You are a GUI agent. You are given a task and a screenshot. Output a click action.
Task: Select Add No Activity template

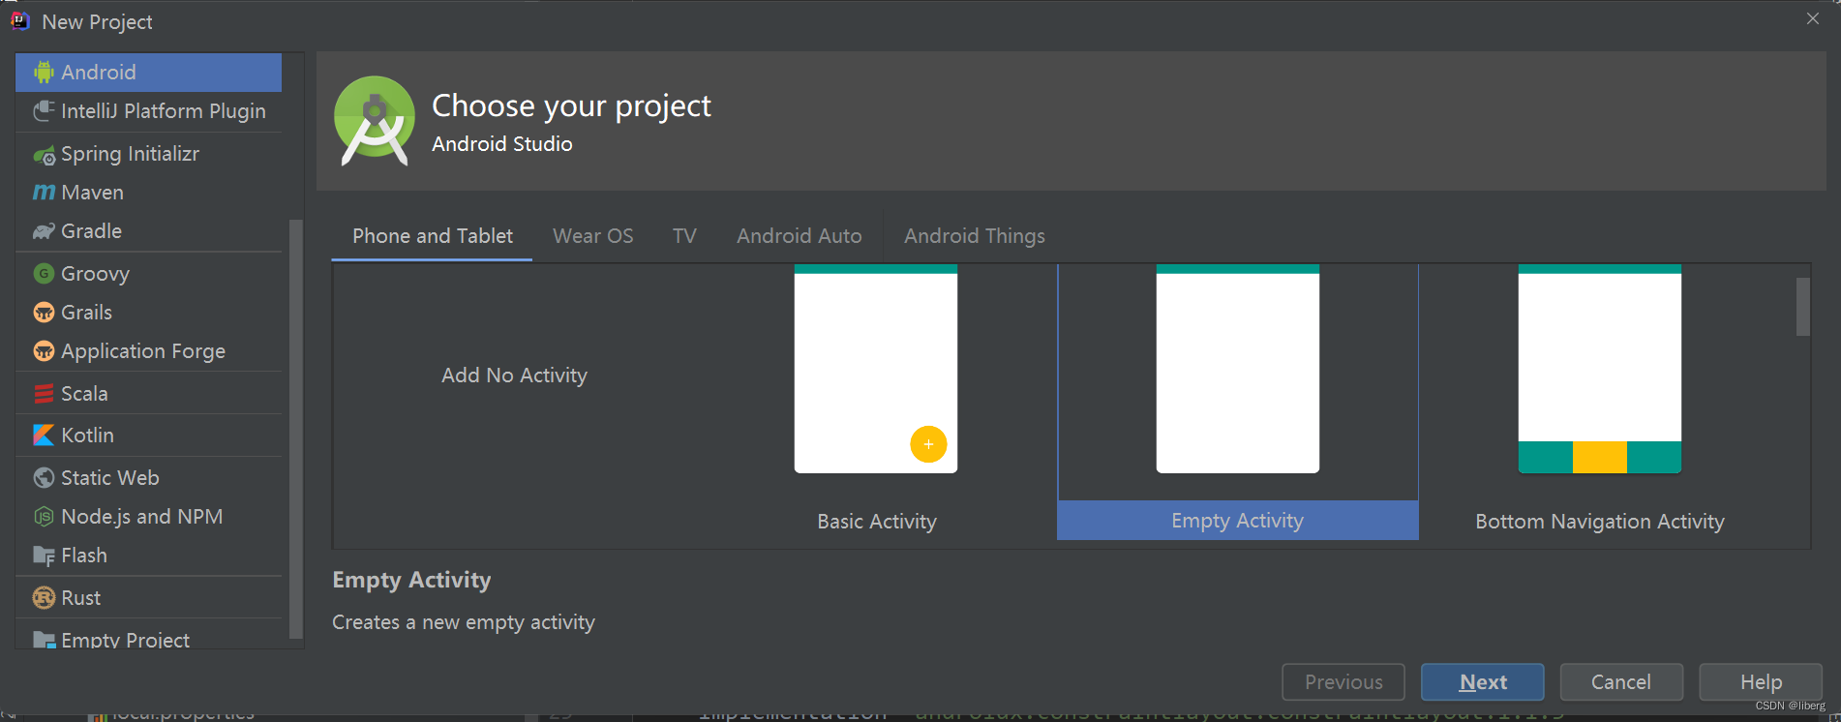[x=514, y=376]
